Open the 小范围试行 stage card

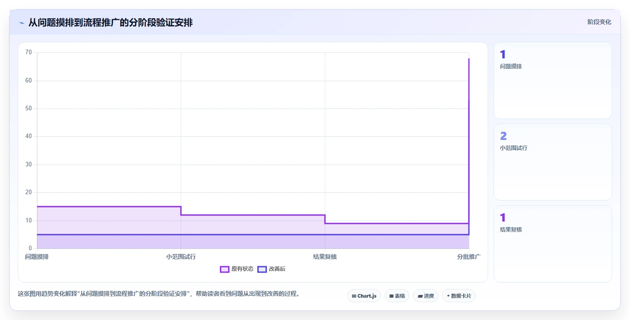(x=553, y=162)
